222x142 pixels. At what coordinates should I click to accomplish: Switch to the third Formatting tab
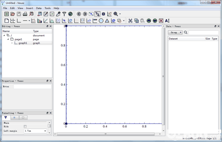[23, 118]
